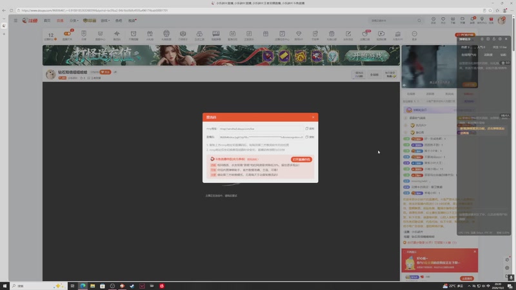
Task: Copy the stream key code
Action: coord(310,137)
